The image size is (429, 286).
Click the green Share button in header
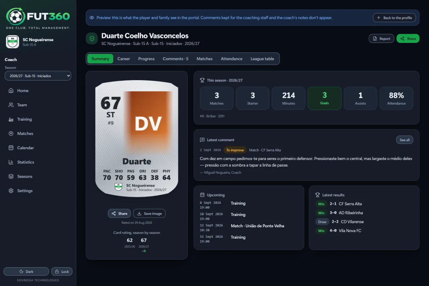pyautogui.click(x=408, y=39)
